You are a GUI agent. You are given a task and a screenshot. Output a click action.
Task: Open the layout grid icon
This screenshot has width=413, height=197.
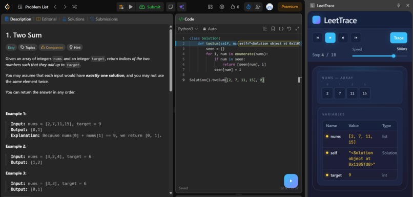click(210, 7)
